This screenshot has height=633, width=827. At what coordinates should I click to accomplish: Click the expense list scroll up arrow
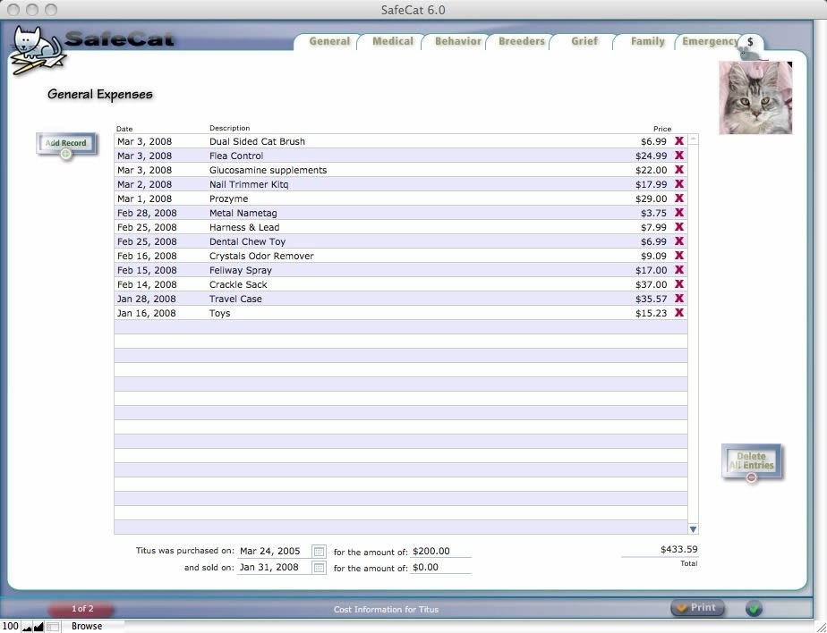(693, 139)
